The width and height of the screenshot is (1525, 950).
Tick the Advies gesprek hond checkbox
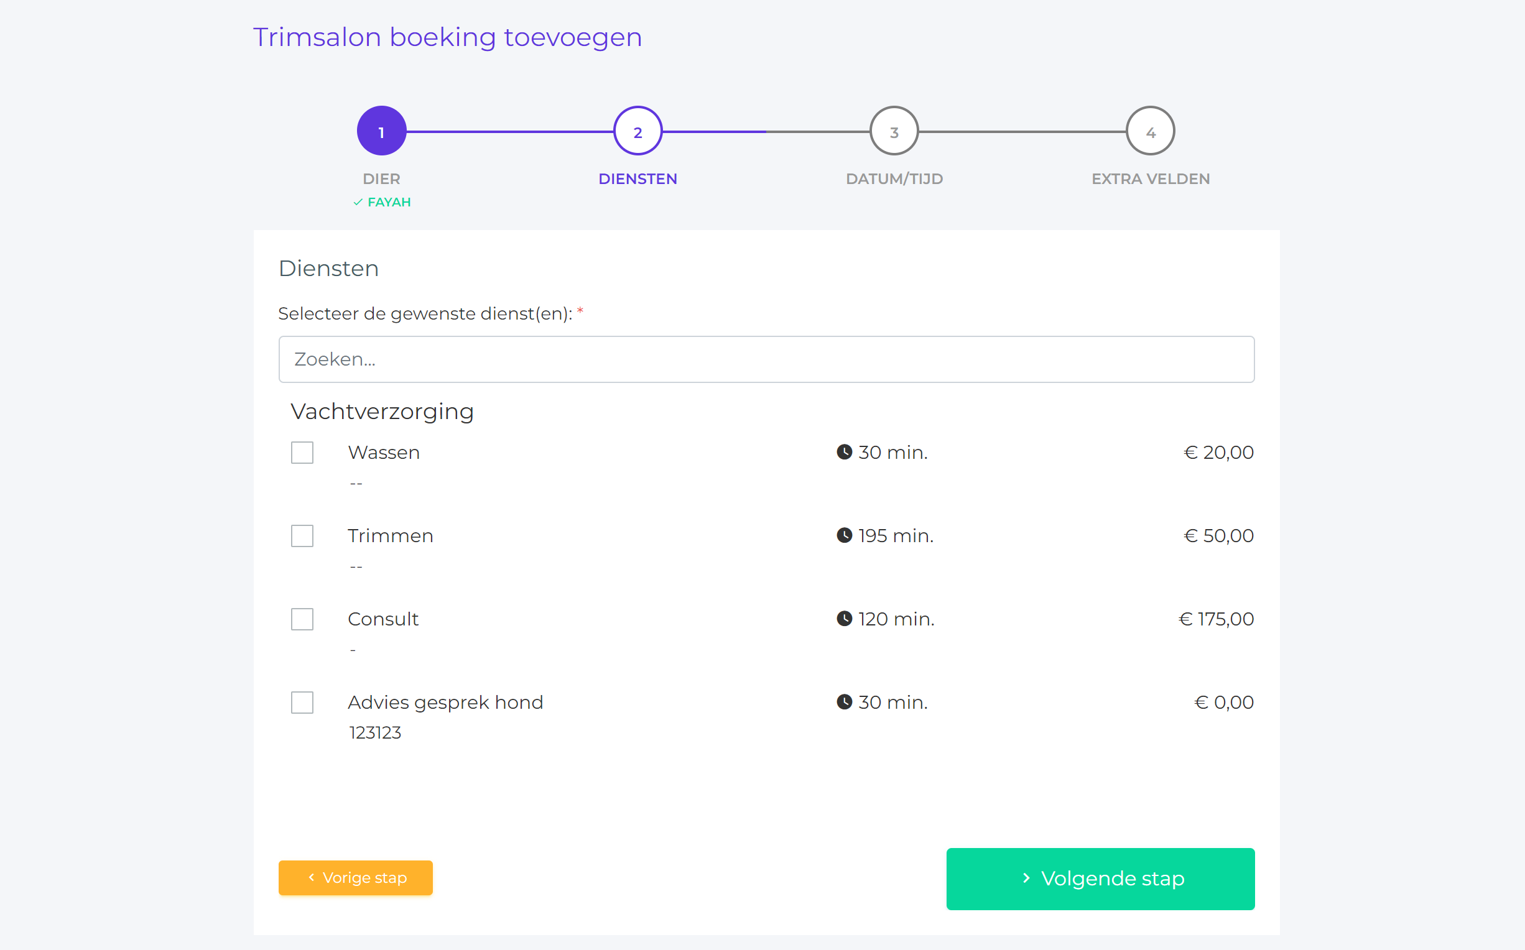(x=302, y=703)
